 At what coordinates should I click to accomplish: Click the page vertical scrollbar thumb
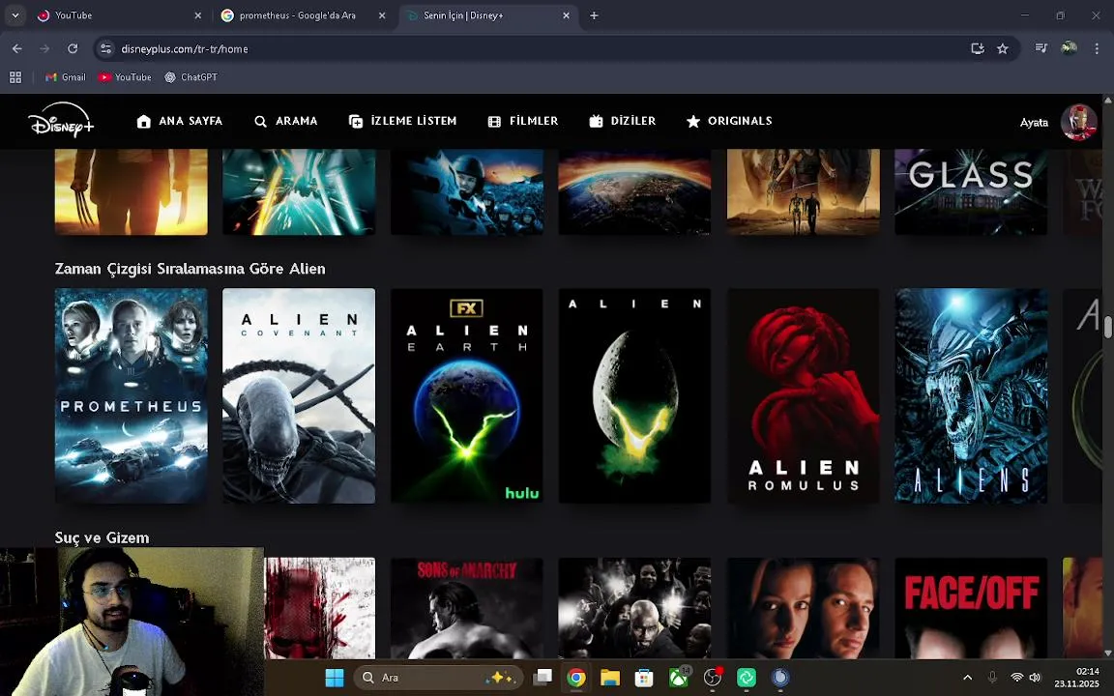pos(1107,327)
